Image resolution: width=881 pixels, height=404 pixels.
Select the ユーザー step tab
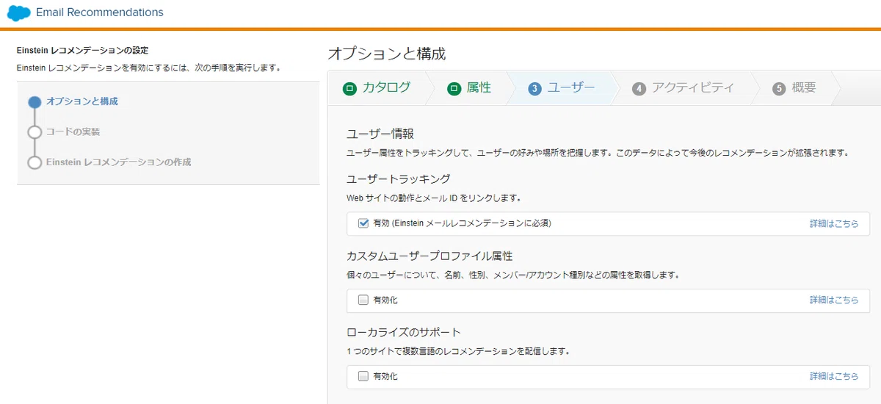coord(561,88)
